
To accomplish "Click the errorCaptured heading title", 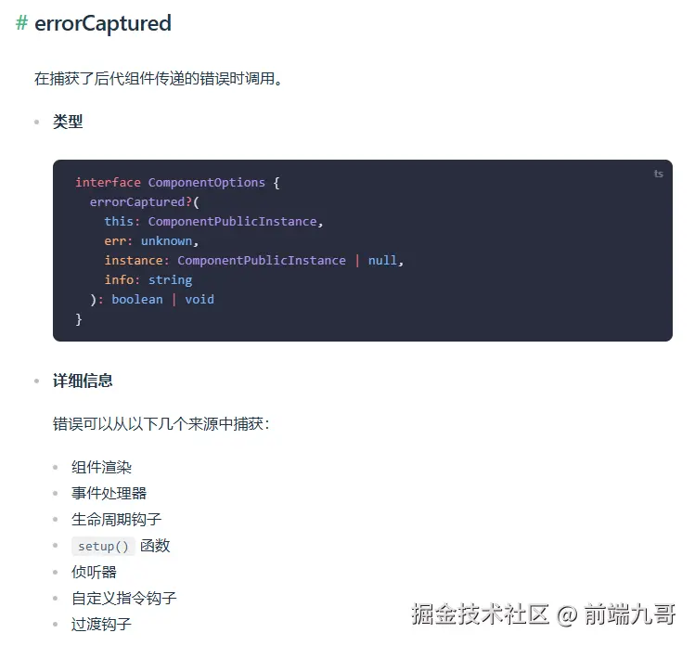I will pyautogui.click(x=103, y=23).
